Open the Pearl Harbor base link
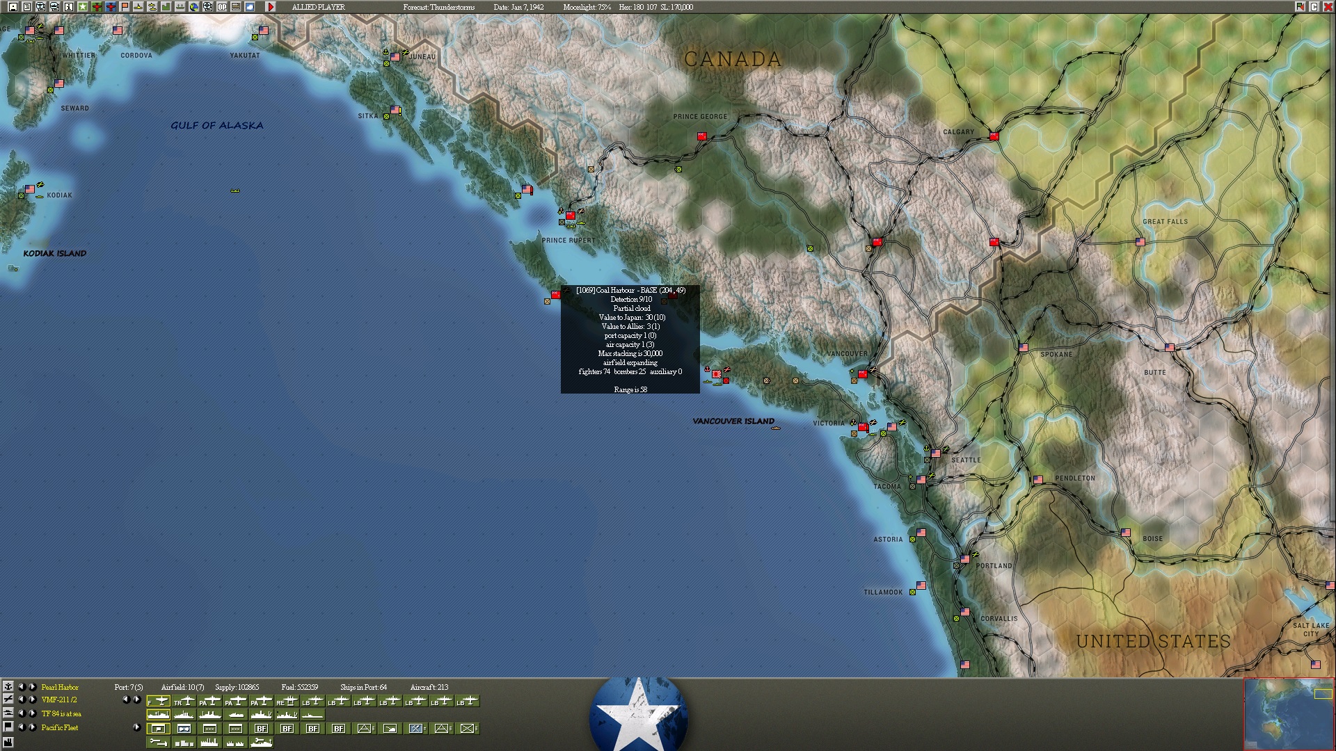Viewport: 1336px width, 751px height. click(x=60, y=687)
